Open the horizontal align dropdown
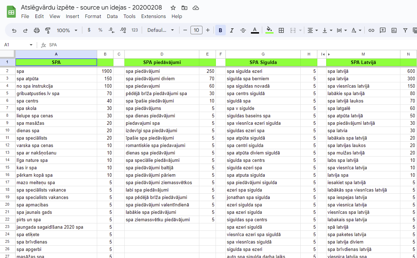 312,30
